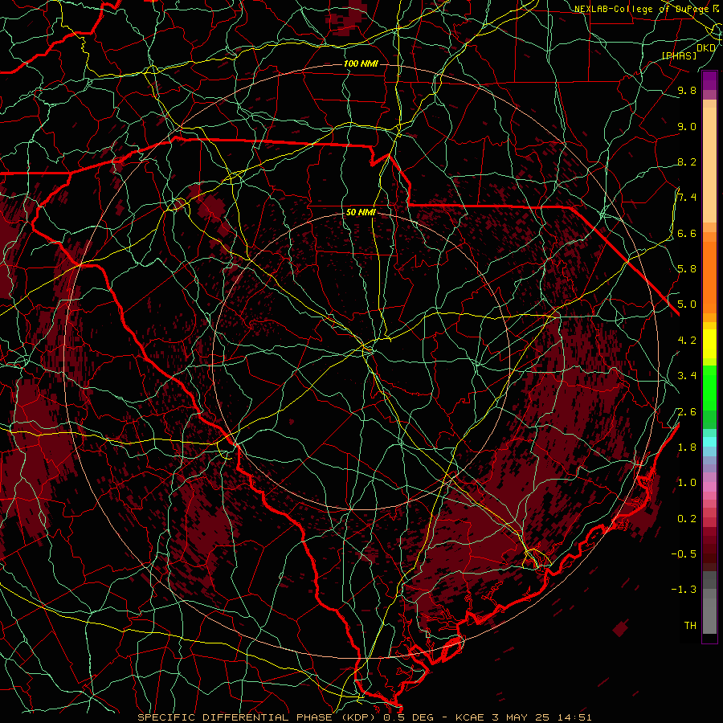Click the 9.0 value on the color scale
The image size is (723, 723).
(x=687, y=127)
